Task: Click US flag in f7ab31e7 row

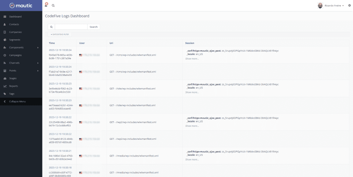Action: pos(81,72)
